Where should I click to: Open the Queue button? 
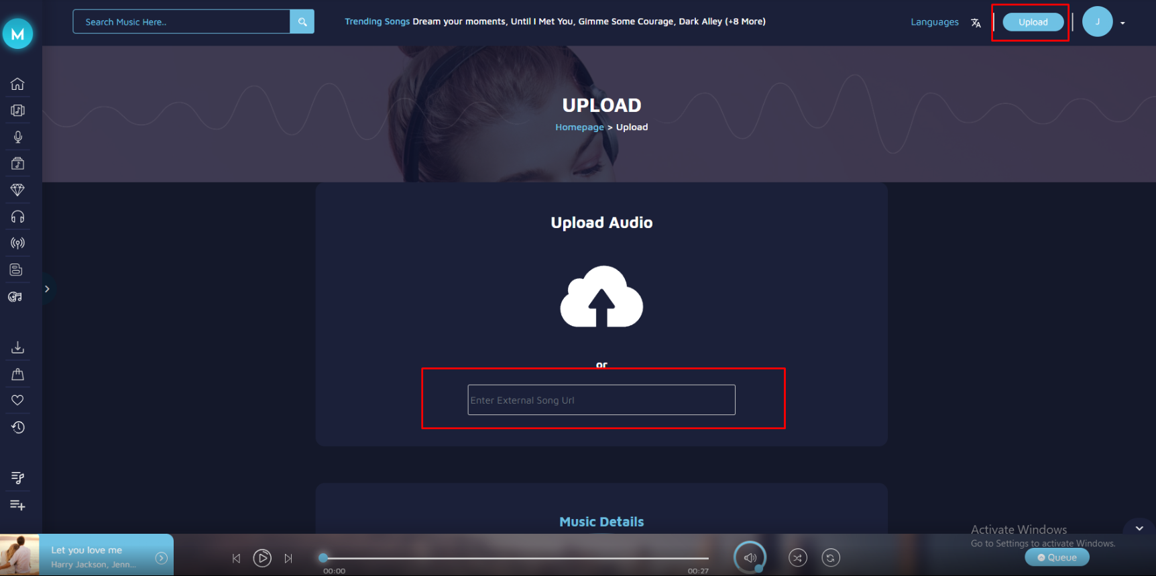(1057, 557)
